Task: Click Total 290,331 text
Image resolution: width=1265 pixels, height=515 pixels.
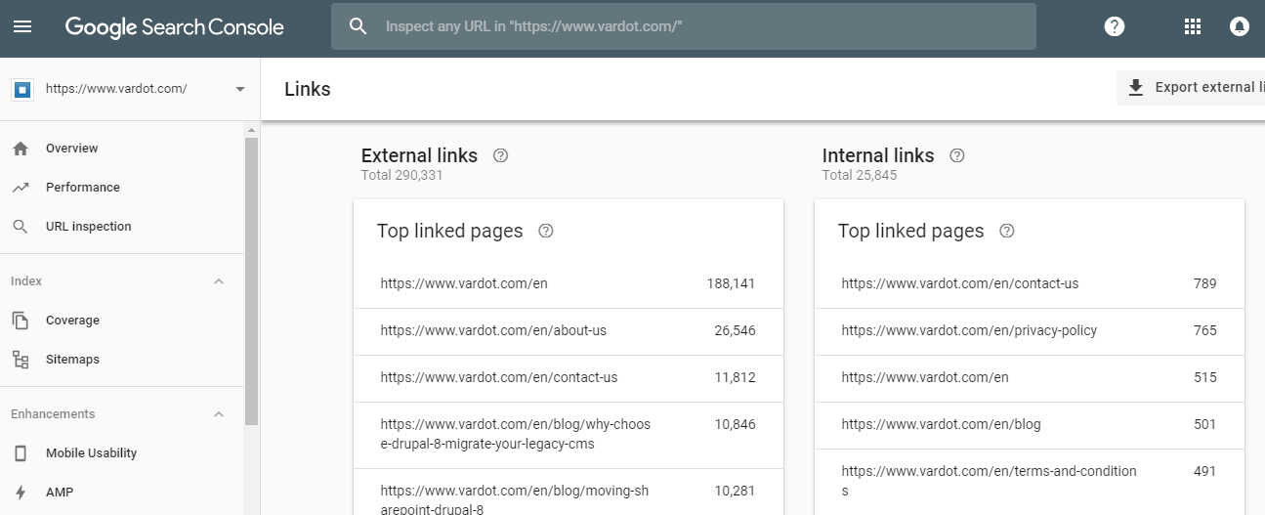Action: click(402, 176)
